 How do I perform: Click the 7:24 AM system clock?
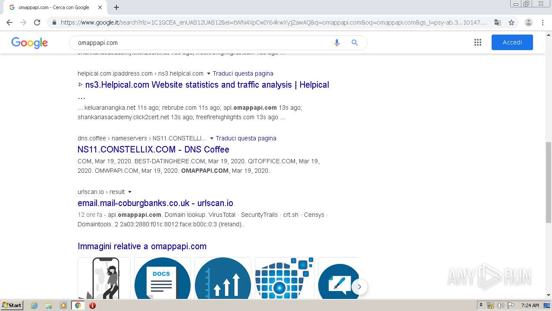530,305
